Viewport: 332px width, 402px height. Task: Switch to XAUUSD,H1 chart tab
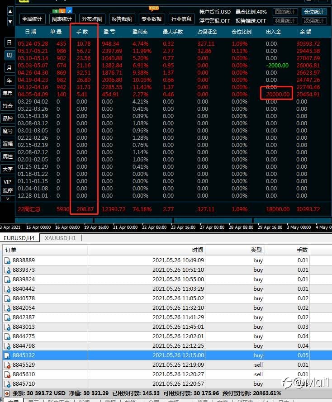[x=60, y=238]
